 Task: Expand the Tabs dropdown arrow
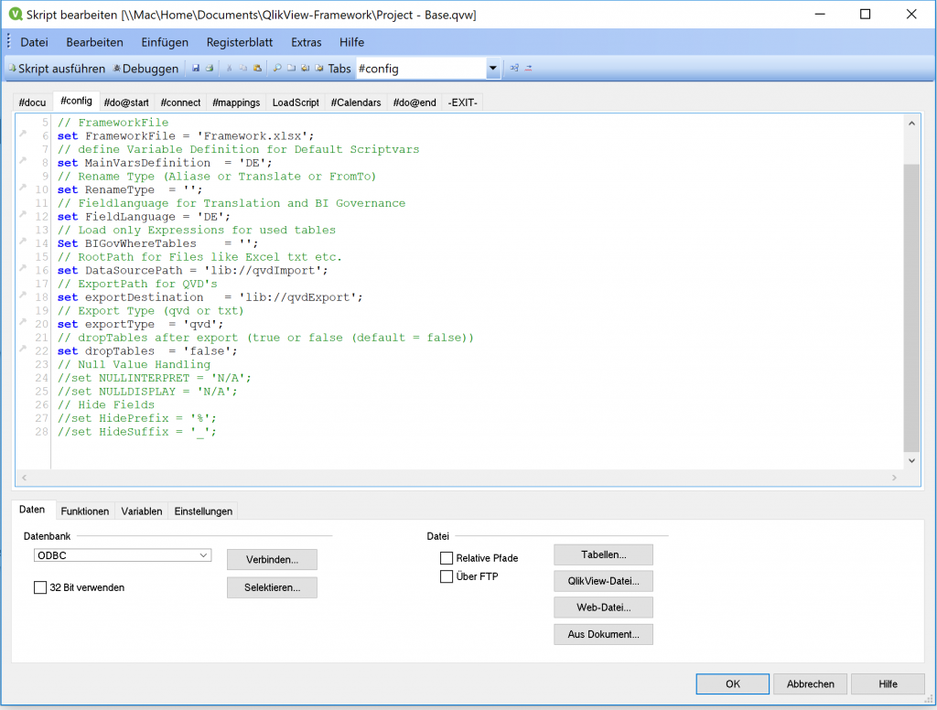pos(492,68)
